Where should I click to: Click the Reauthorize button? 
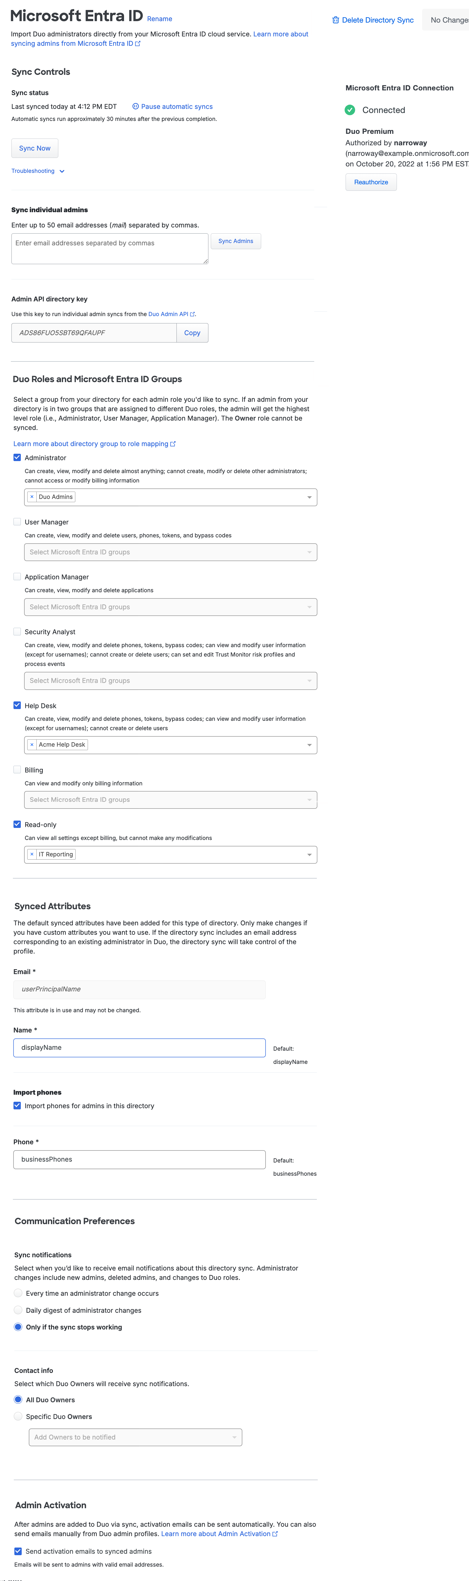coord(371,182)
